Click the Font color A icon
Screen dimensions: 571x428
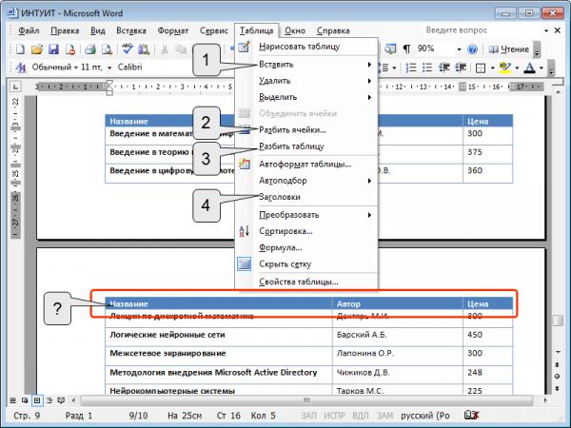pos(529,68)
